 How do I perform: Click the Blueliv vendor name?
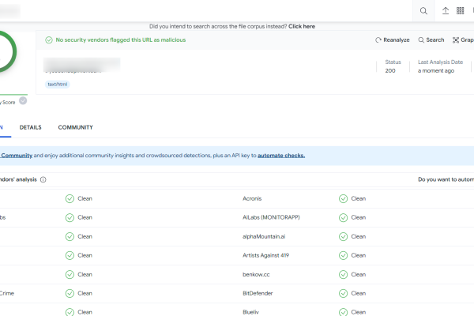point(250,312)
